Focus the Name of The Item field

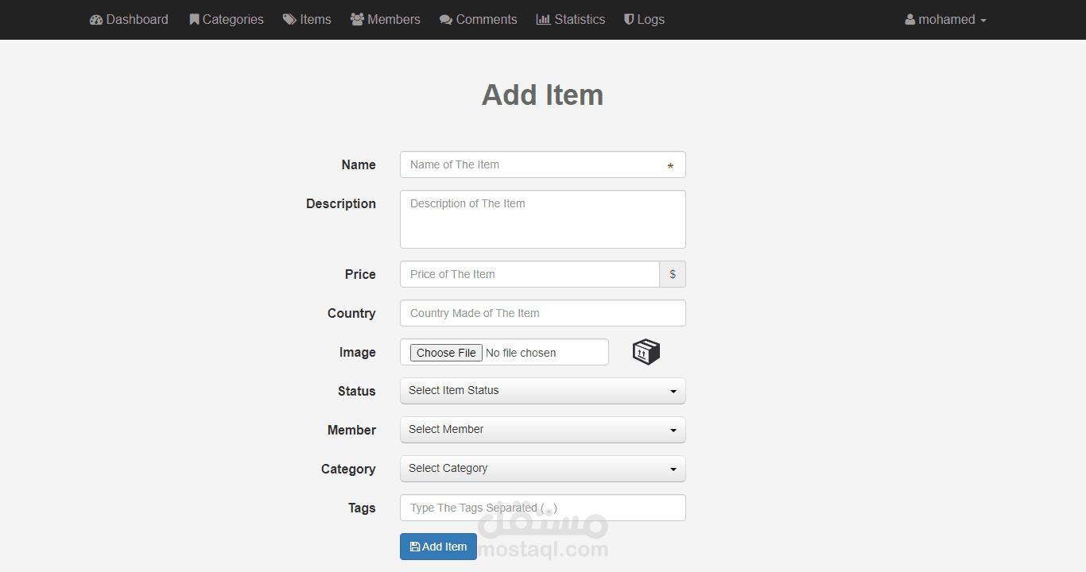pyautogui.click(x=533, y=164)
